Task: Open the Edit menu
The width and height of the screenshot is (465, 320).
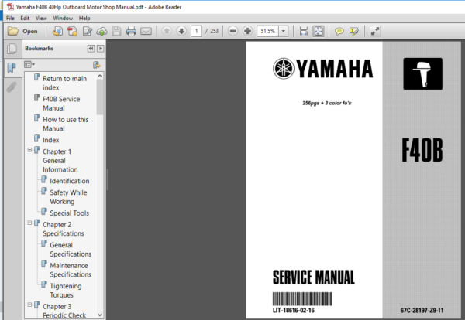Action: (x=25, y=18)
